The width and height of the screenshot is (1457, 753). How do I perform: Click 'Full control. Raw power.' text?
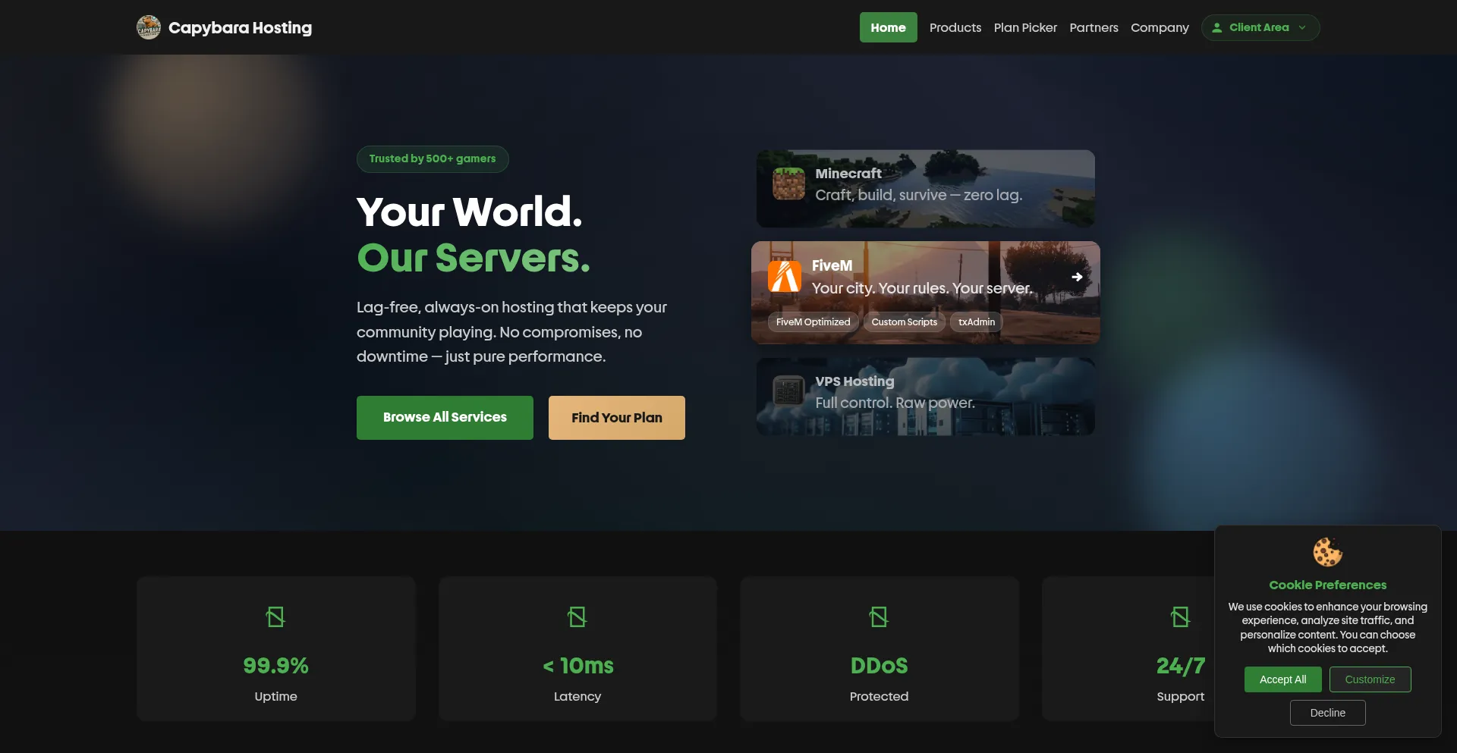(x=895, y=403)
